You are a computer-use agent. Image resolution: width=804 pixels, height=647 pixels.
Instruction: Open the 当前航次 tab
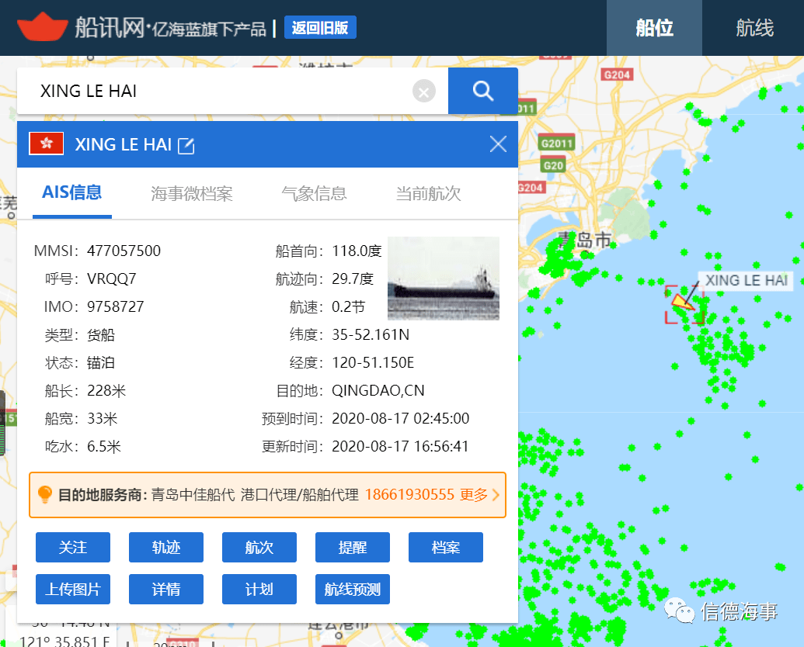click(x=428, y=194)
